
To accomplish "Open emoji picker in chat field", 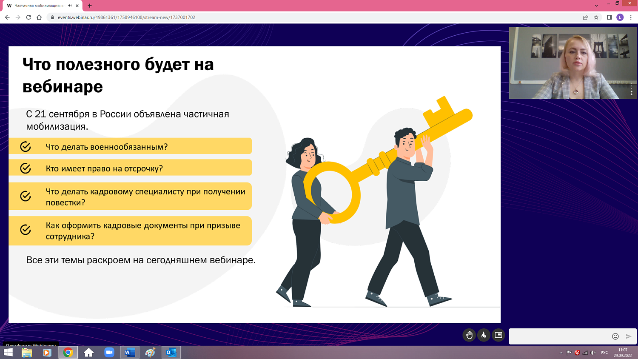I will pyautogui.click(x=615, y=336).
